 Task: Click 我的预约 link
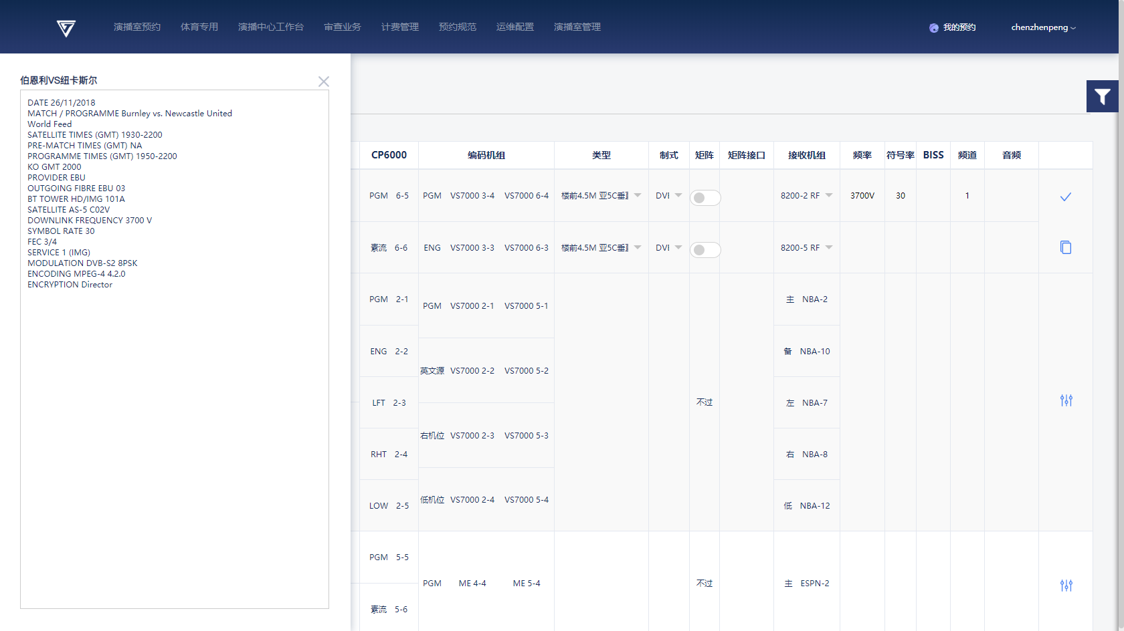[x=959, y=27]
